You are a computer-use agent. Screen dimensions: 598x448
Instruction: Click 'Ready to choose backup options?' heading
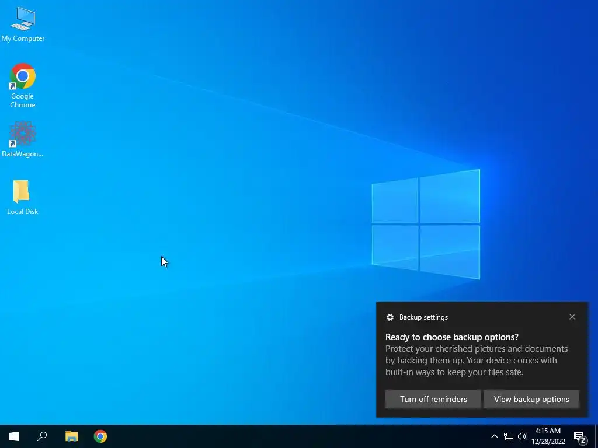click(452, 337)
